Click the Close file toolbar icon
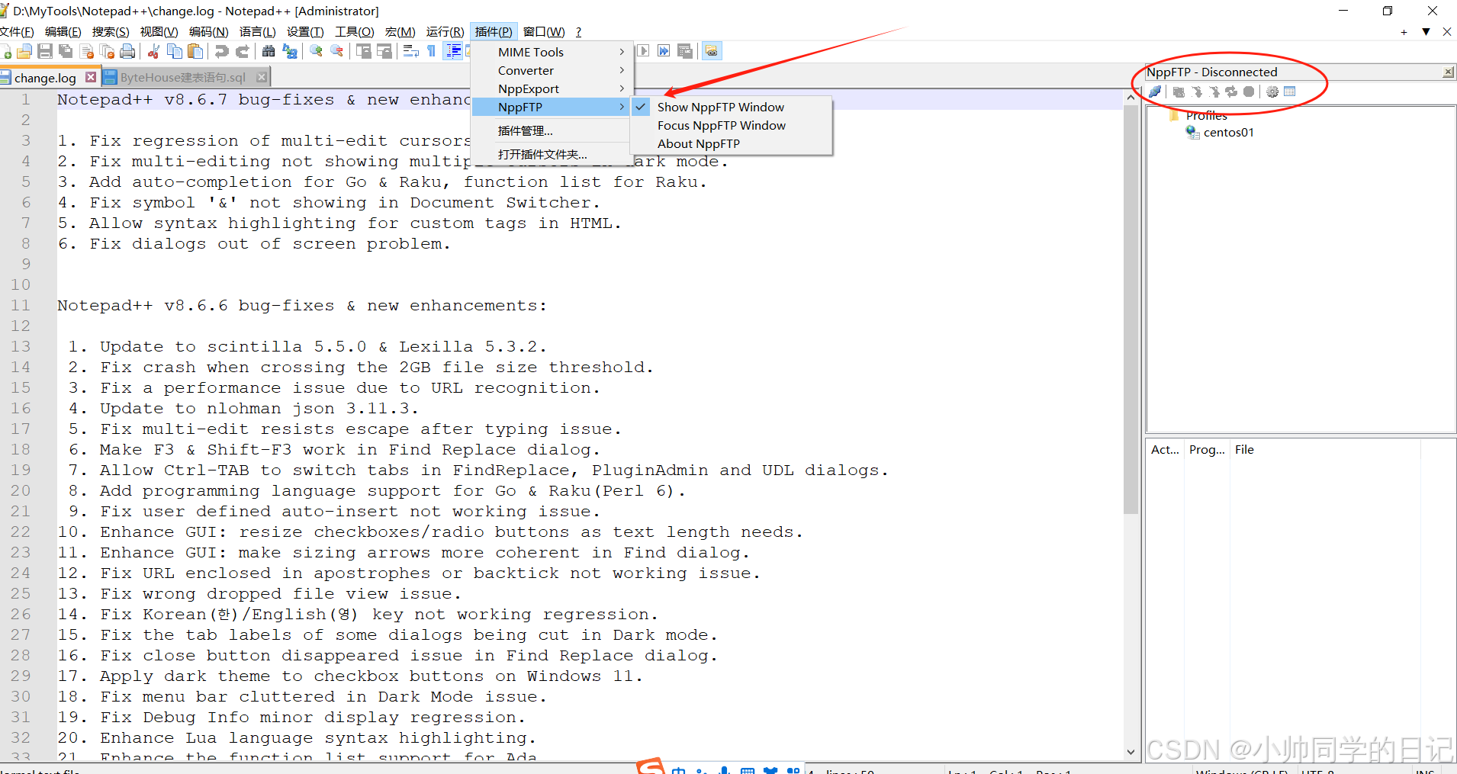The image size is (1457, 774). (x=87, y=51)
